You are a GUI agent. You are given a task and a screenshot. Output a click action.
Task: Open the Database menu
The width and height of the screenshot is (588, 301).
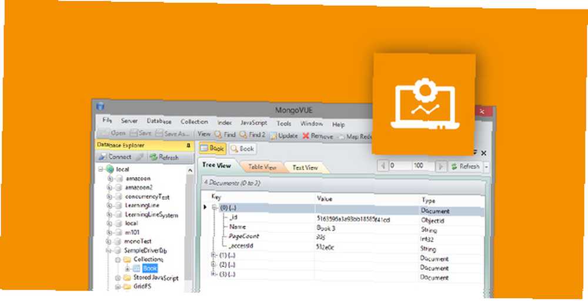tap(159, 121)
